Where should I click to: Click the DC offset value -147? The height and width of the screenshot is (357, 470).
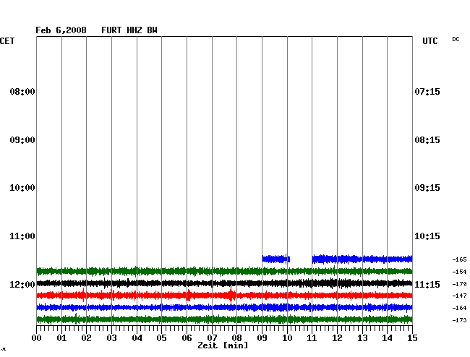point(459,296)
